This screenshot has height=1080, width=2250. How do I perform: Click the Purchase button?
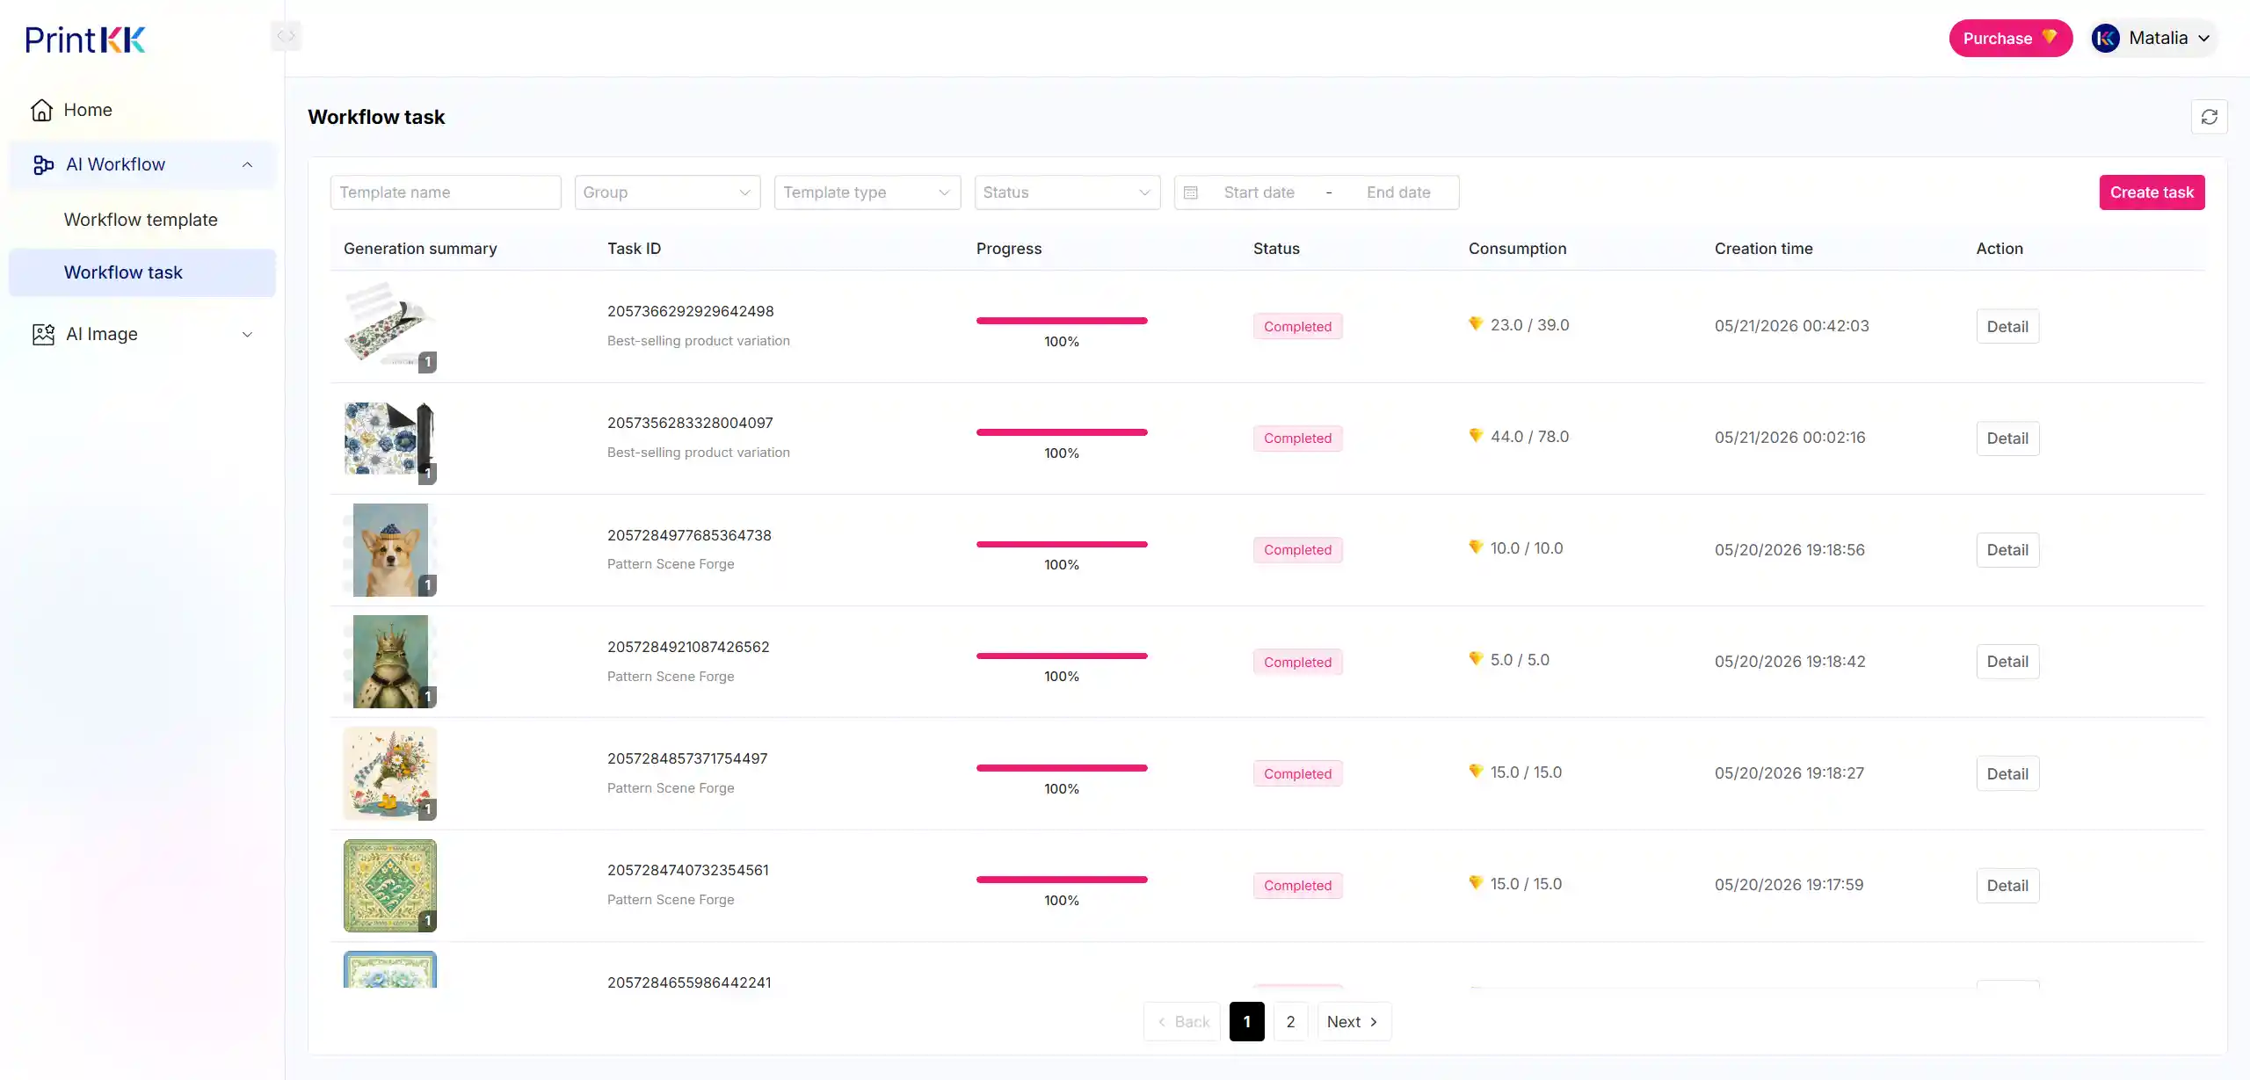pyautogui.click(x=2011, y=38)
